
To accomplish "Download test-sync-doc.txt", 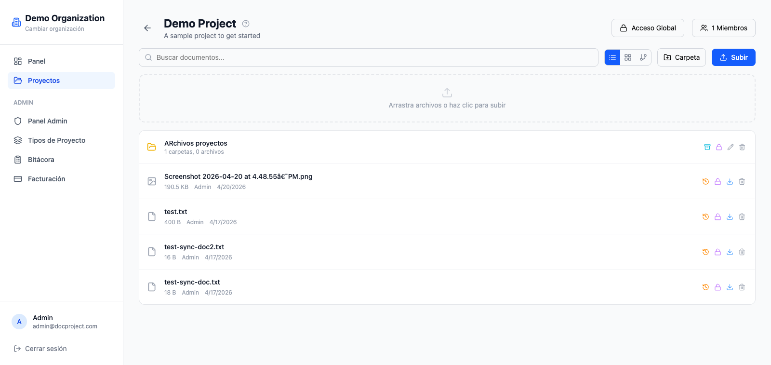I will 730,287.
